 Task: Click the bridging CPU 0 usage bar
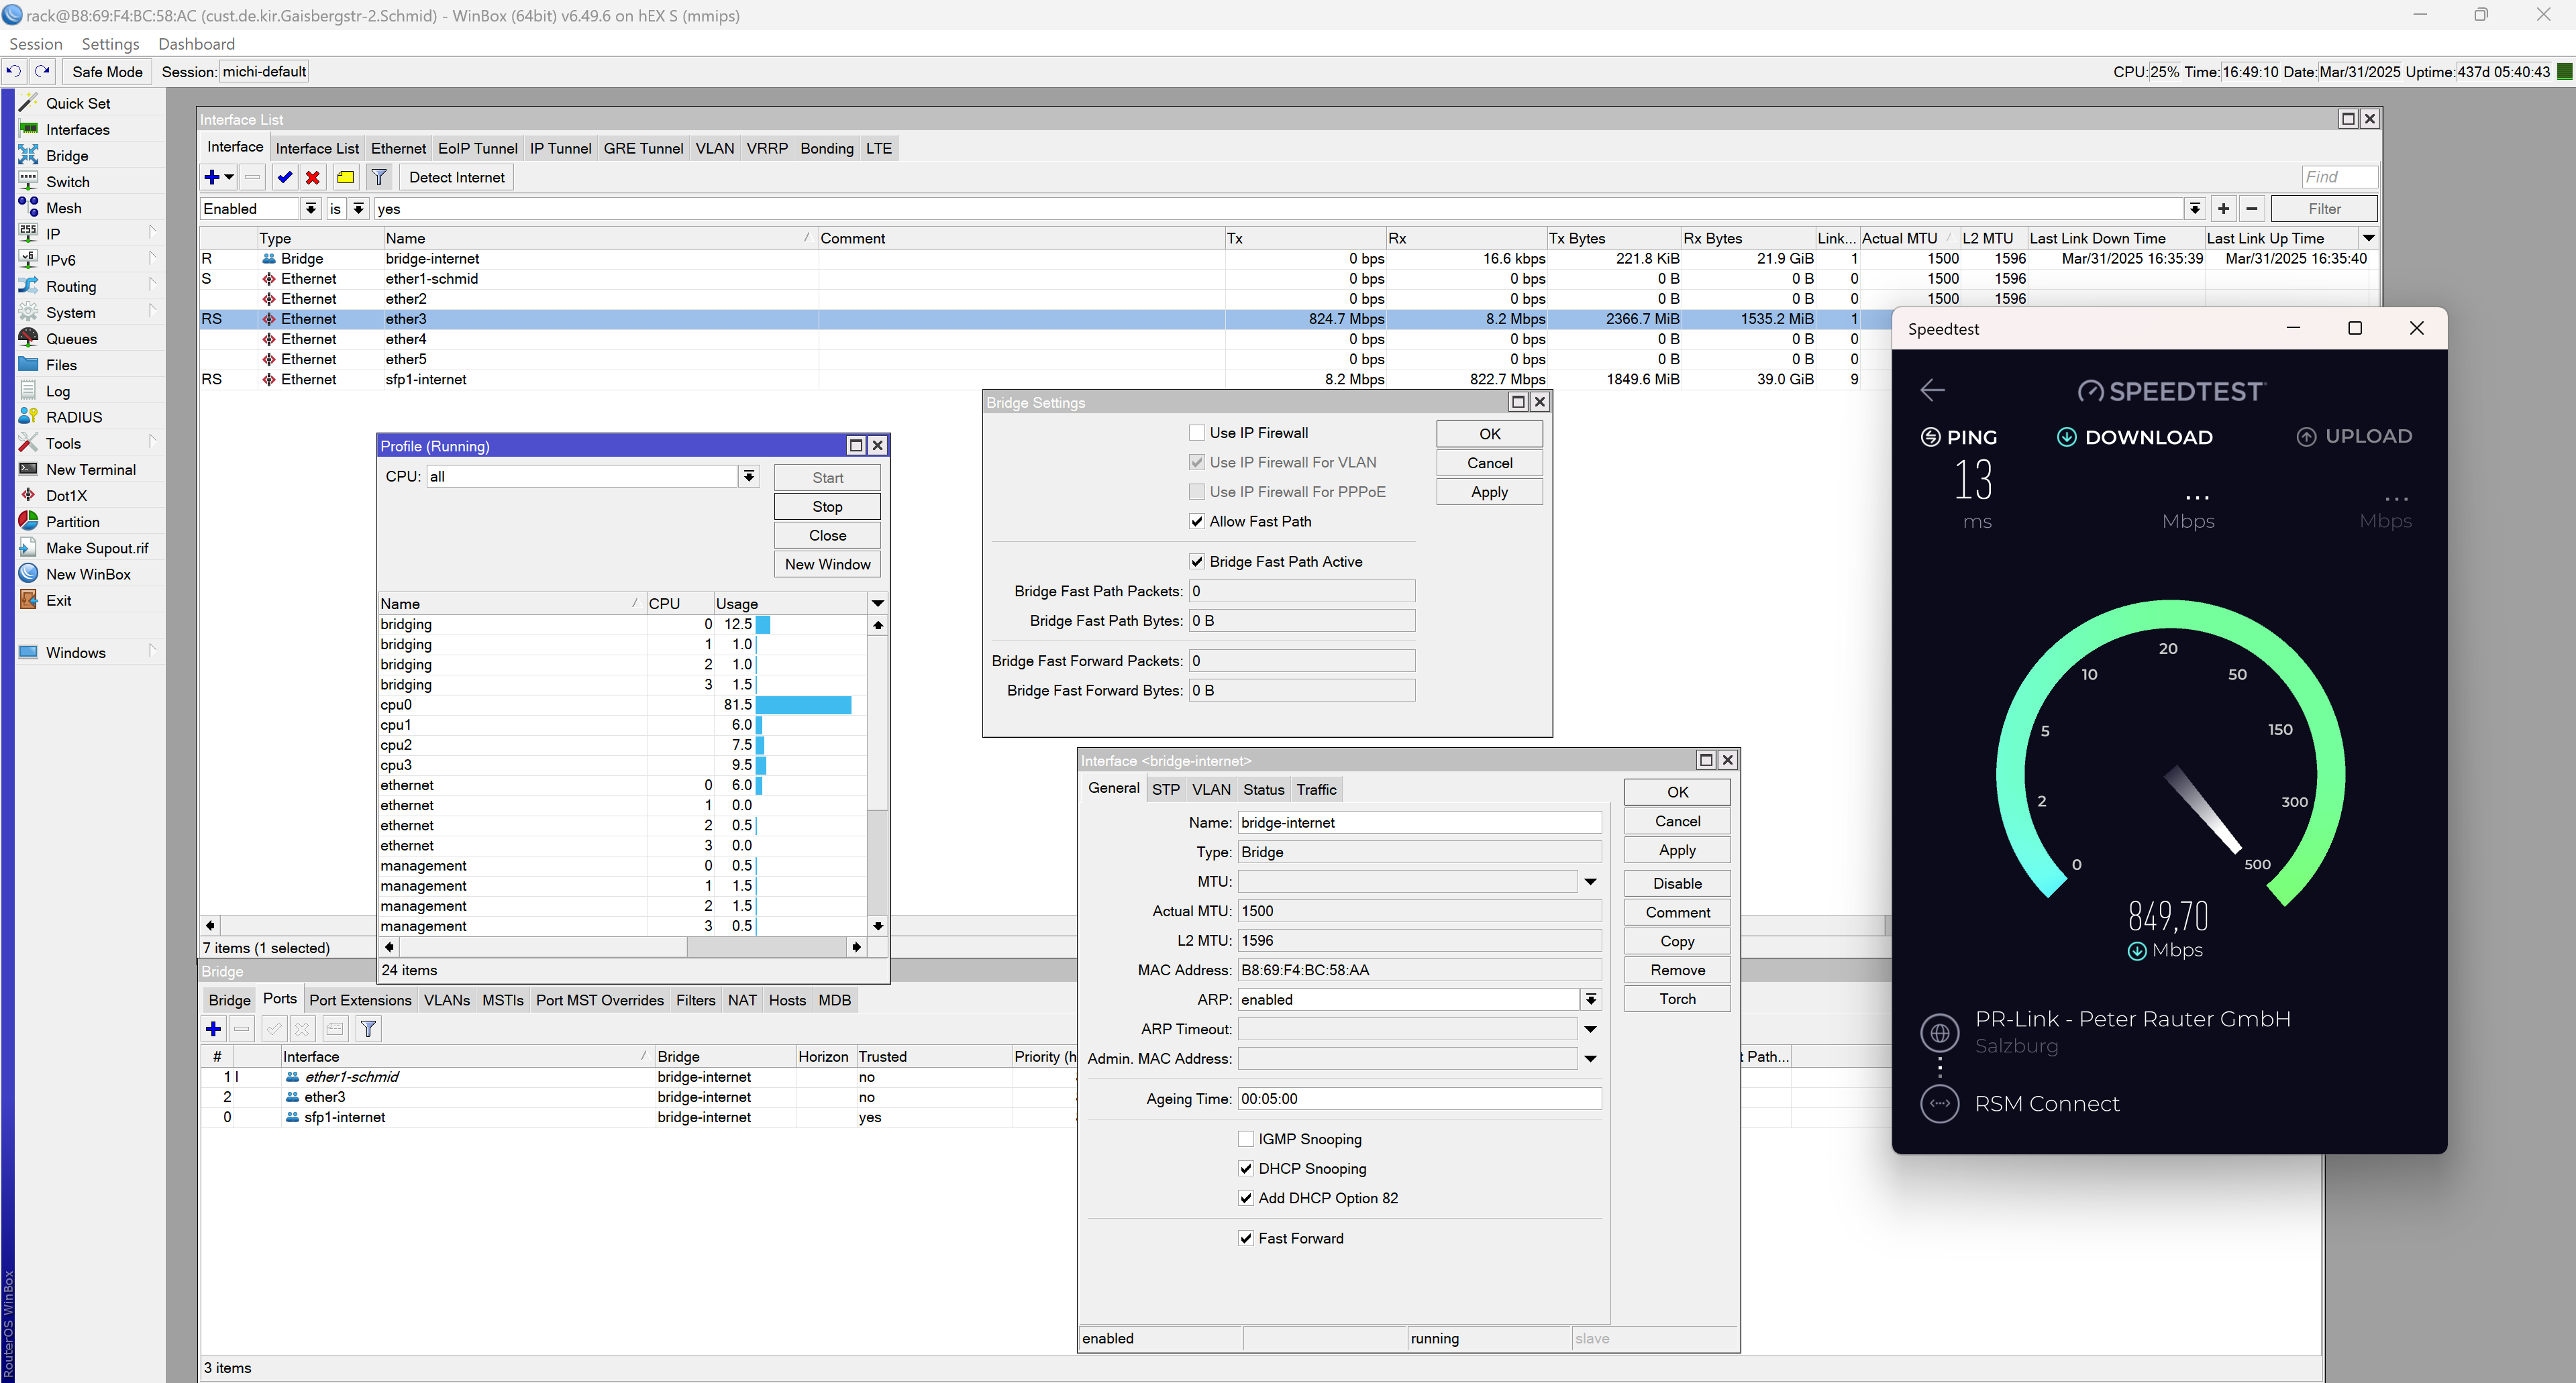[763, 624]
